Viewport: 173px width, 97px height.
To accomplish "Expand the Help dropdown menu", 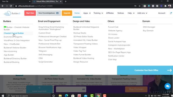I will [131, 13].
